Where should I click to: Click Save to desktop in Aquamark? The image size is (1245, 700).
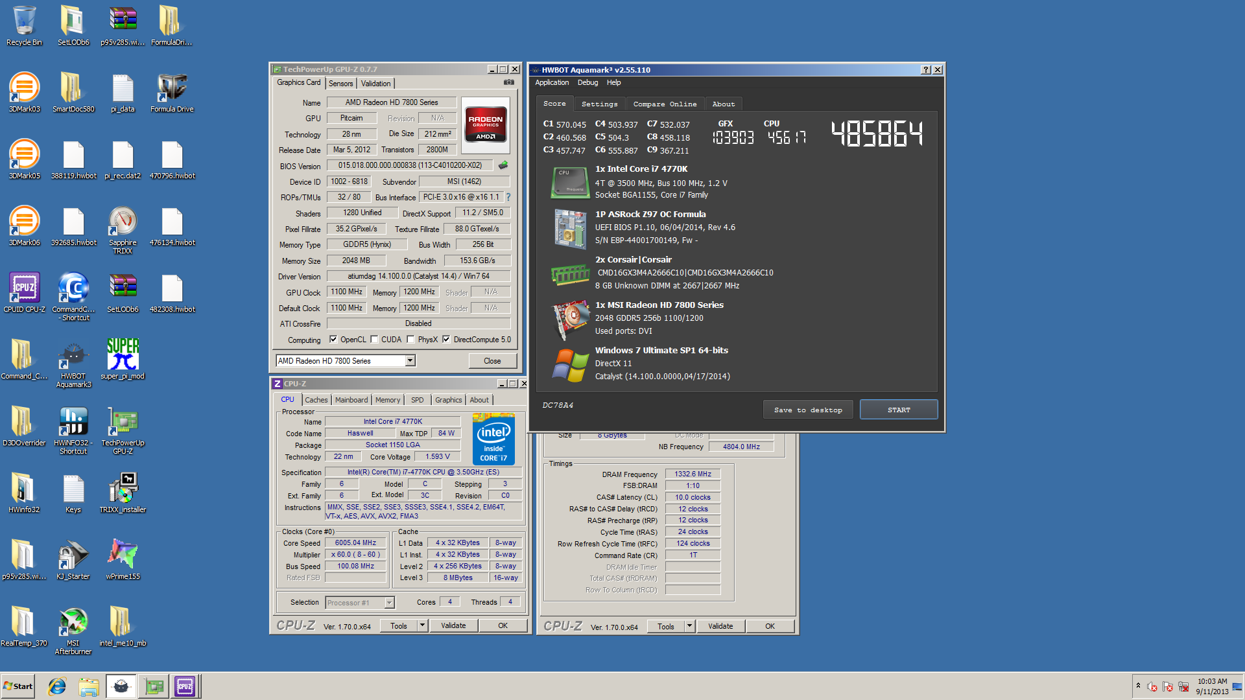click(808, 410)
